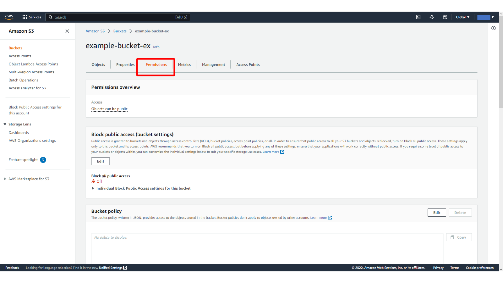This screenshot has height=283, width=503.
Task: Open Feature spotlight
Action: click(x=23, y=160)
